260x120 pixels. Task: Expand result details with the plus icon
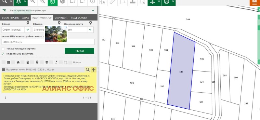click(x=94, y=70)
